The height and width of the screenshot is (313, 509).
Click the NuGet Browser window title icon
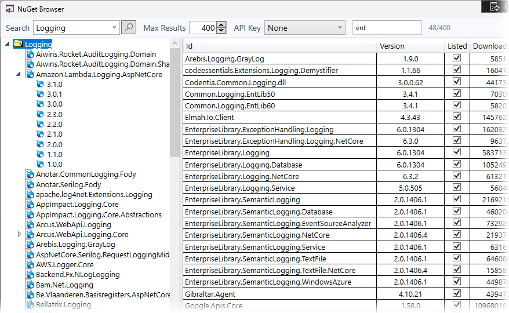click(x=10, y=9)
